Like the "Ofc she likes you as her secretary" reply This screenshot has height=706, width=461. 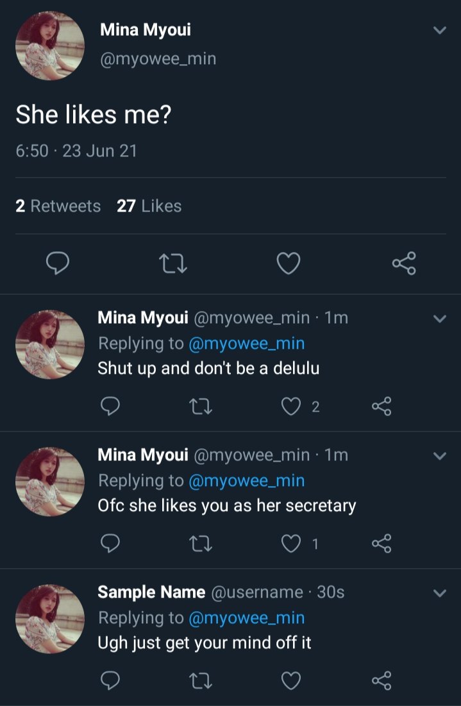(x=291, y=544)
